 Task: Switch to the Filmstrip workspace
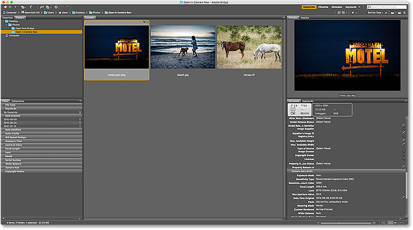point(323,7)
